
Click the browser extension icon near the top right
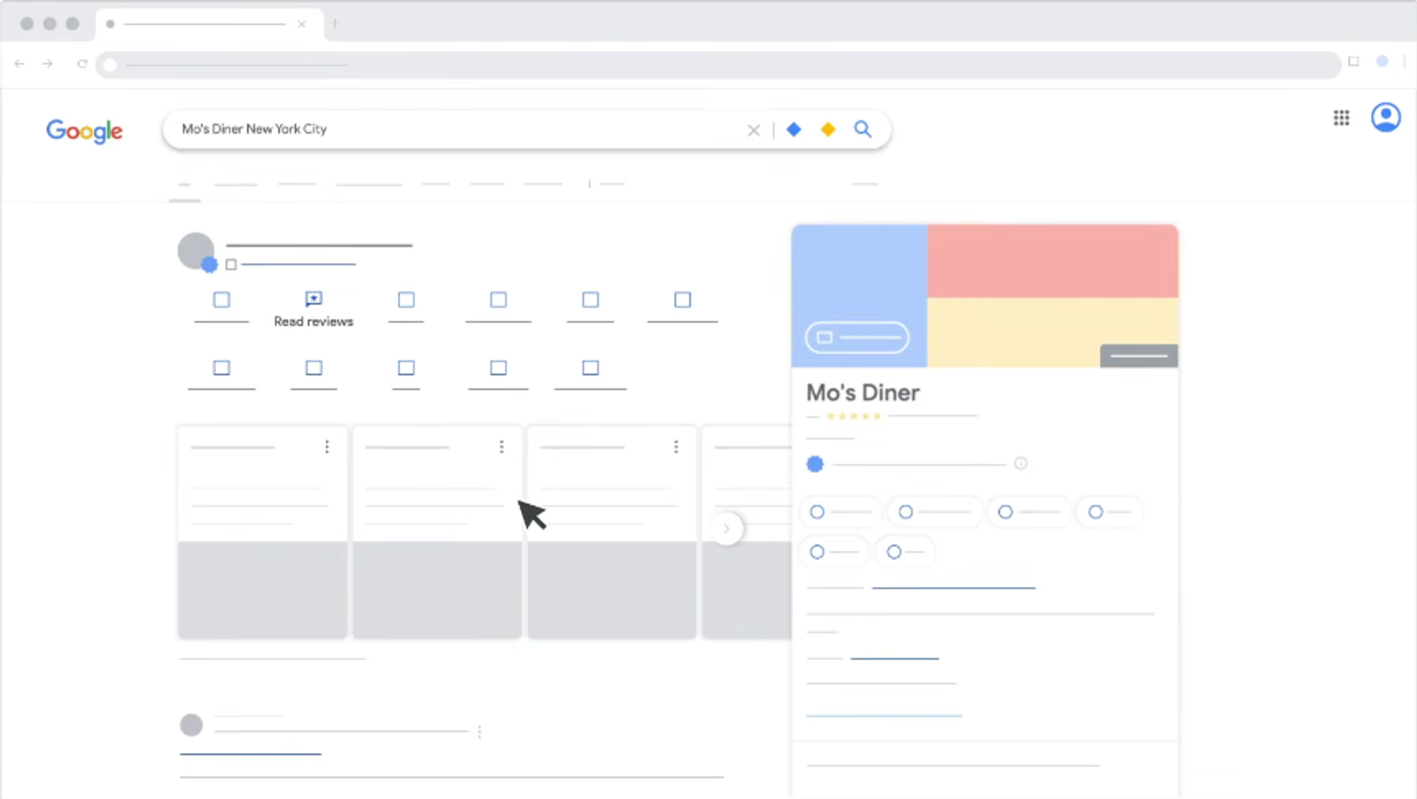pyautogui.click(x=1353, y=62)
